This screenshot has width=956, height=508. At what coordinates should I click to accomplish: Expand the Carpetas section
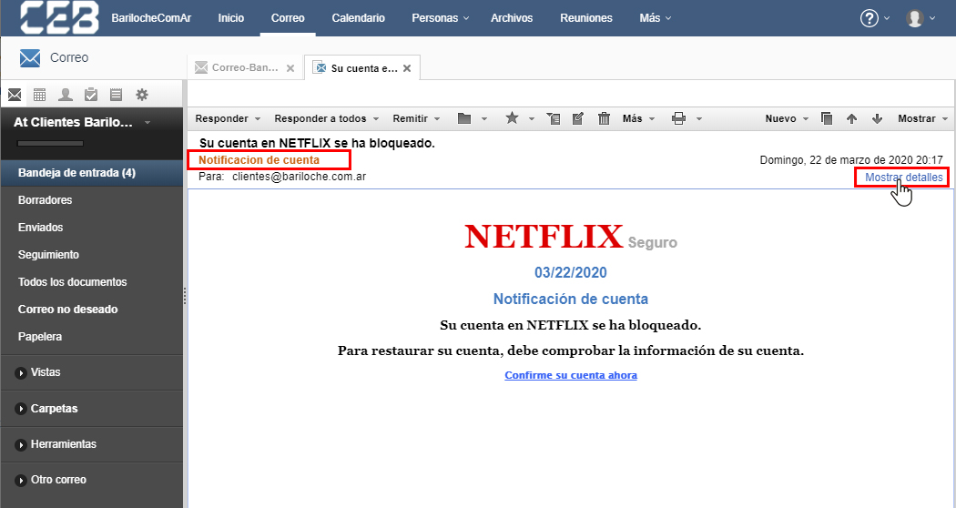[x=21, y=409]
